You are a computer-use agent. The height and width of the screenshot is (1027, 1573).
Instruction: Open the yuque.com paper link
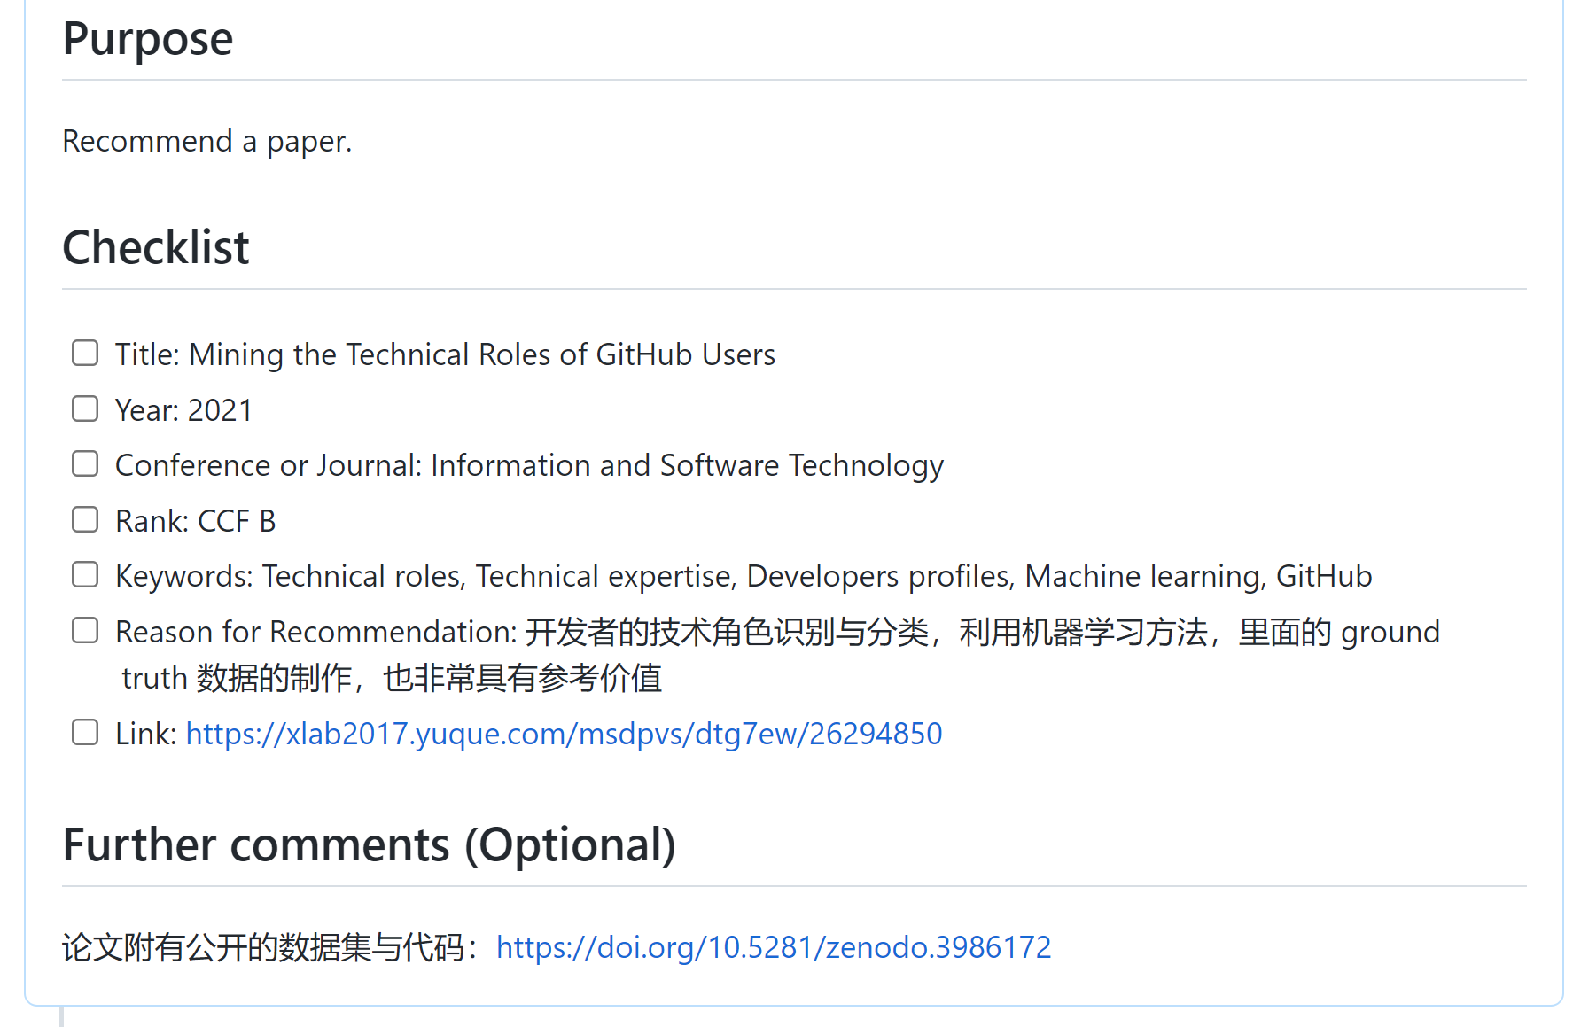(x=563, y=734)
